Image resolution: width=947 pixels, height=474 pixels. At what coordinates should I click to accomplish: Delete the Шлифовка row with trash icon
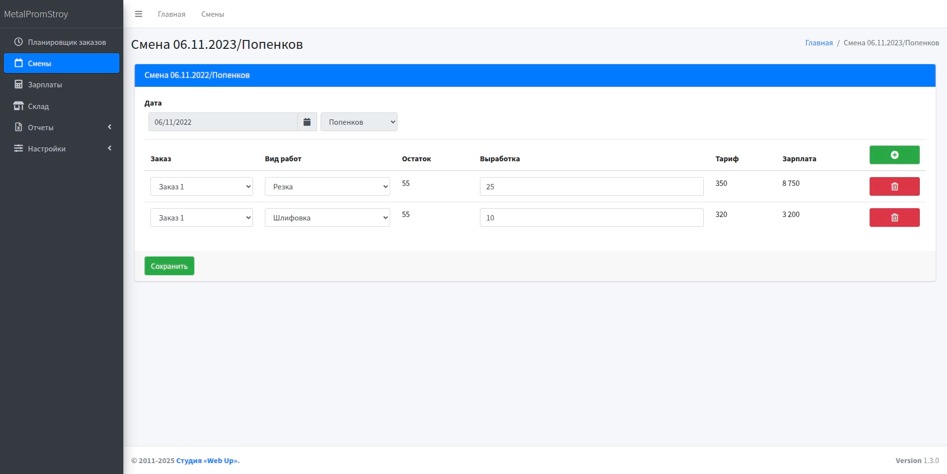[894, 218]
